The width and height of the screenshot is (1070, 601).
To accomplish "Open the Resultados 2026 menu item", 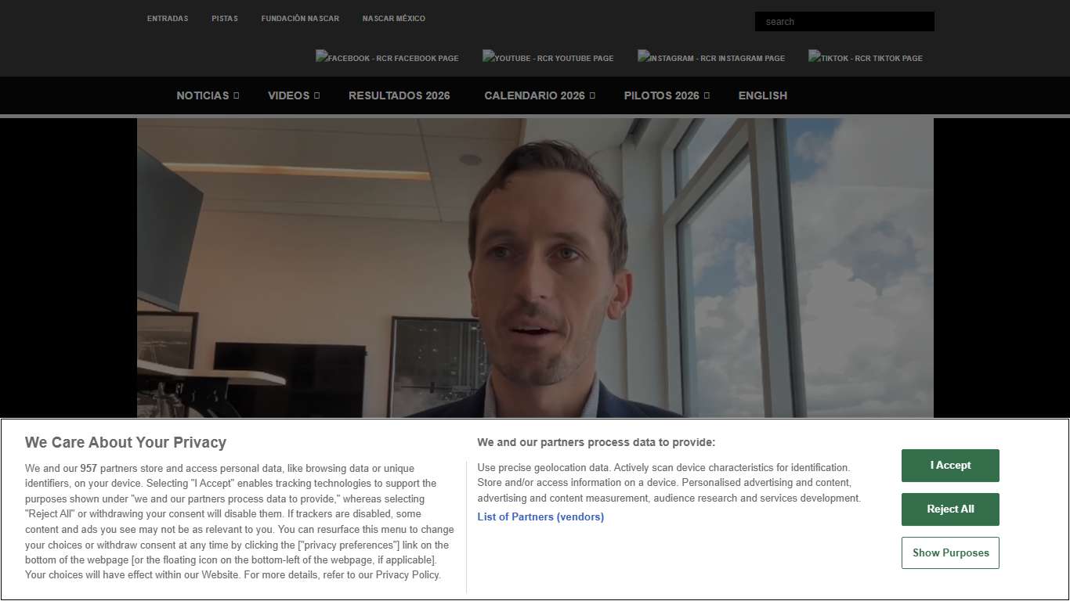I will click(x=399, y=95).
